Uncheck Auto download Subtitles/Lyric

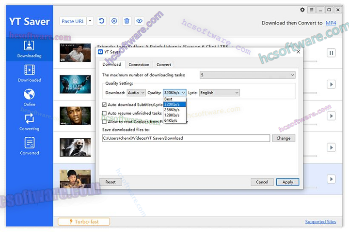click(x=104, y=104)
